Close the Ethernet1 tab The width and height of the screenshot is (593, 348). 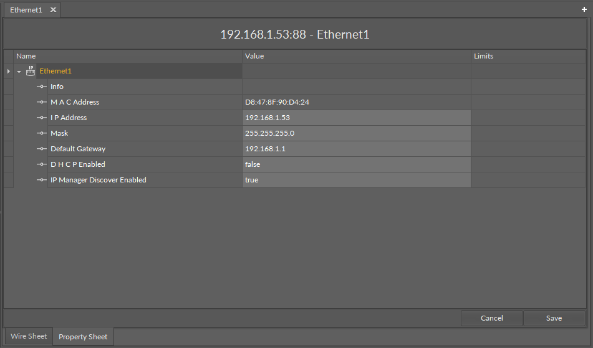53,10
